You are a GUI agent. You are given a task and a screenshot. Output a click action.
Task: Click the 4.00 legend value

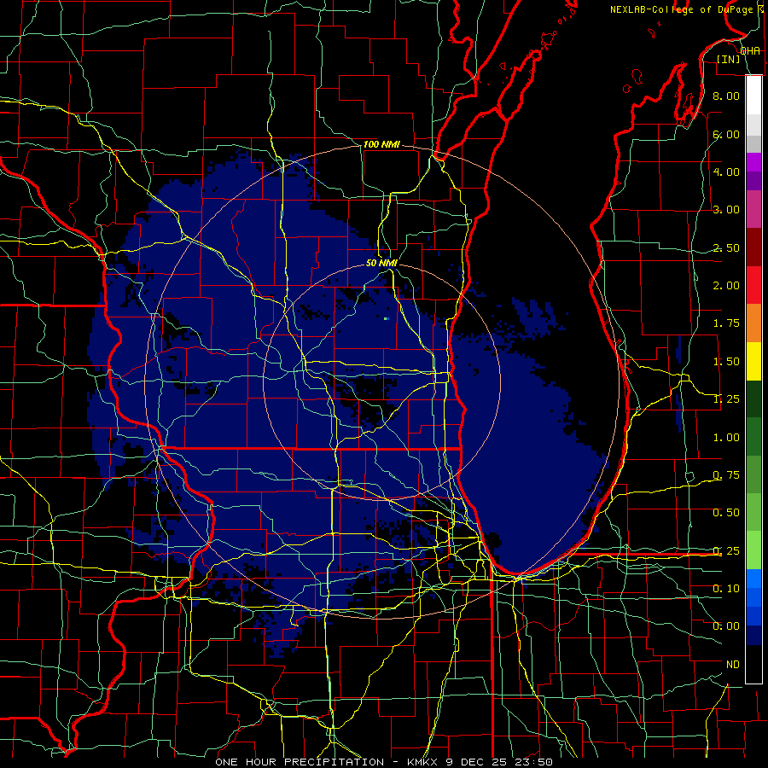pos(726,172)
